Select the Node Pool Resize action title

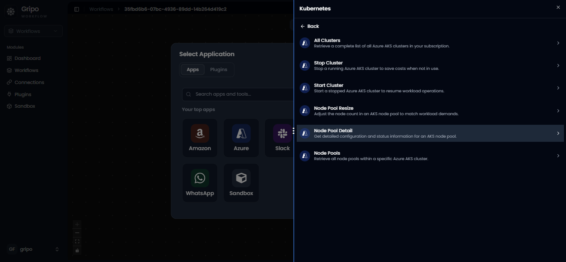(x=334, y=108)
